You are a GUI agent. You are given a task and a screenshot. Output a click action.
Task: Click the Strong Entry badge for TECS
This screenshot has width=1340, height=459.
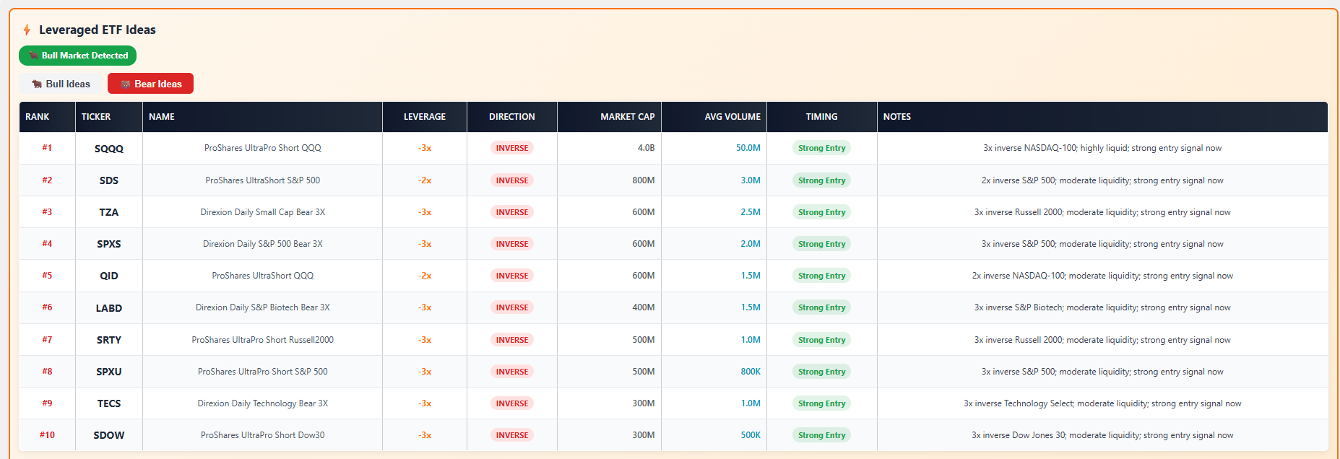821,403
